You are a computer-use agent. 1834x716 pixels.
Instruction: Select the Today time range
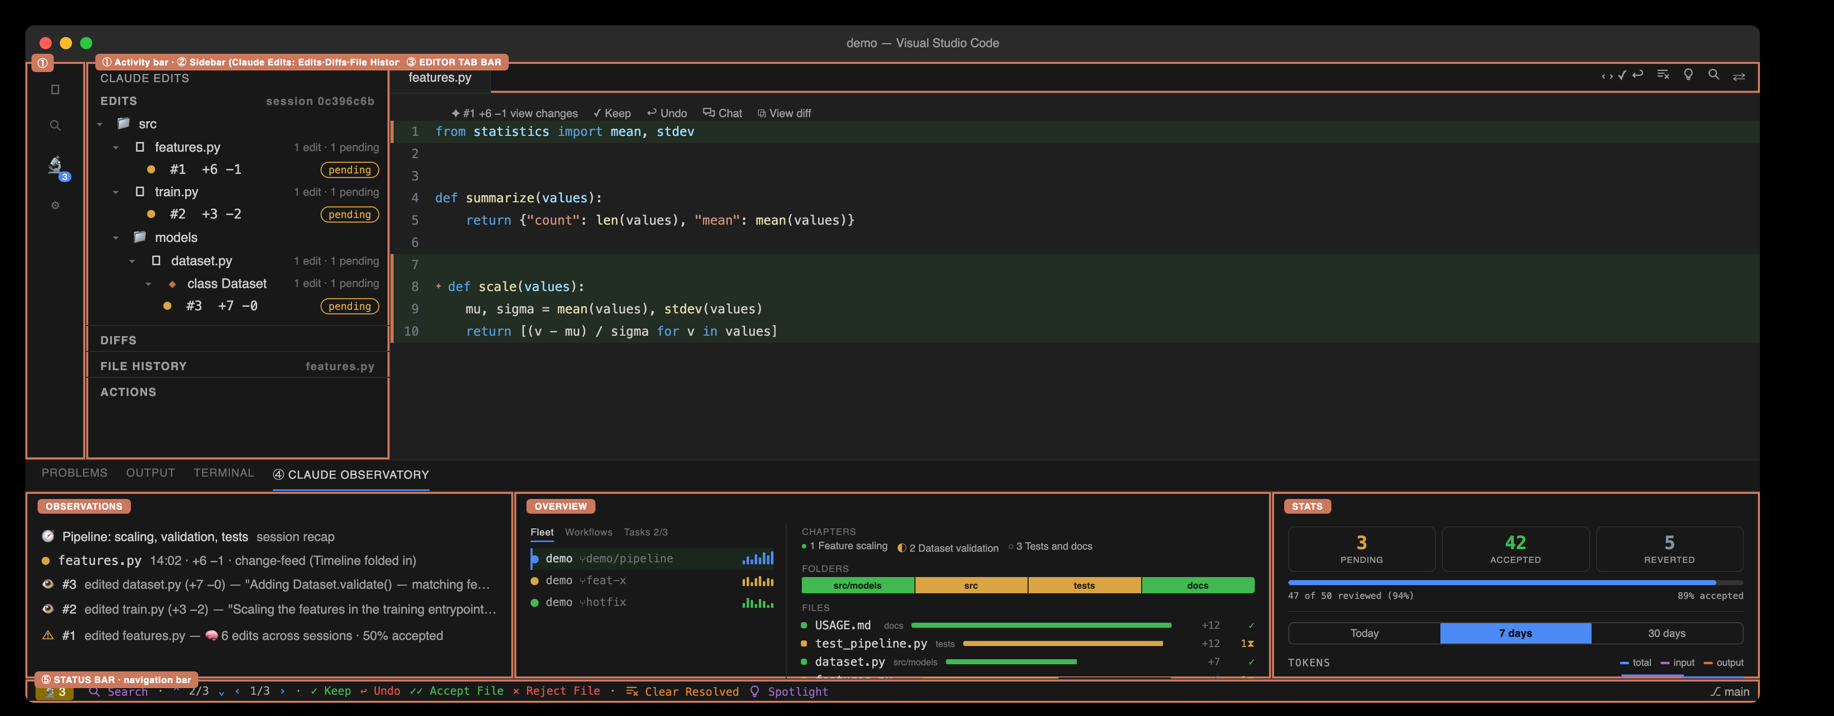click(1364, 633)
